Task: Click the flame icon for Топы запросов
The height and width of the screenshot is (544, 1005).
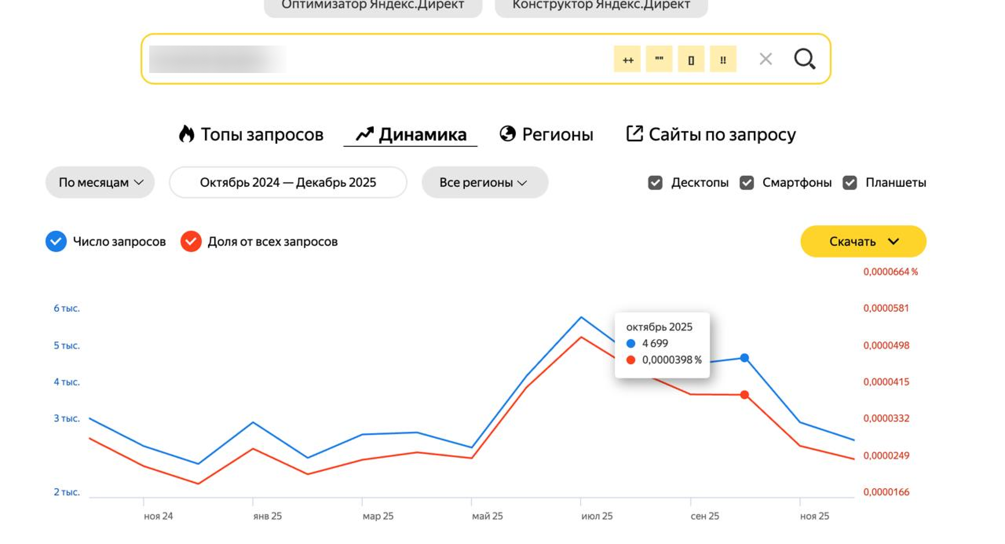Action: pyautogui.click(x=186, y=134)
